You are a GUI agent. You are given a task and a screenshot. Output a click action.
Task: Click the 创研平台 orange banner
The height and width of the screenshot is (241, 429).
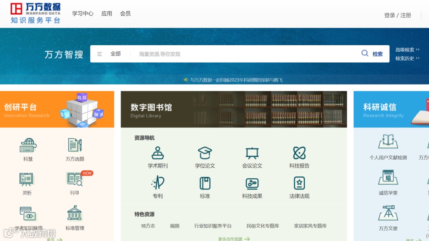57,109
